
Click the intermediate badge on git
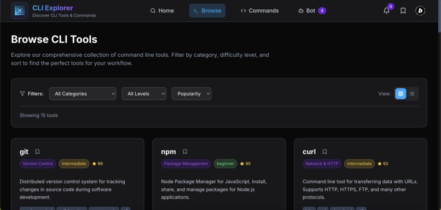click(74, 164)
